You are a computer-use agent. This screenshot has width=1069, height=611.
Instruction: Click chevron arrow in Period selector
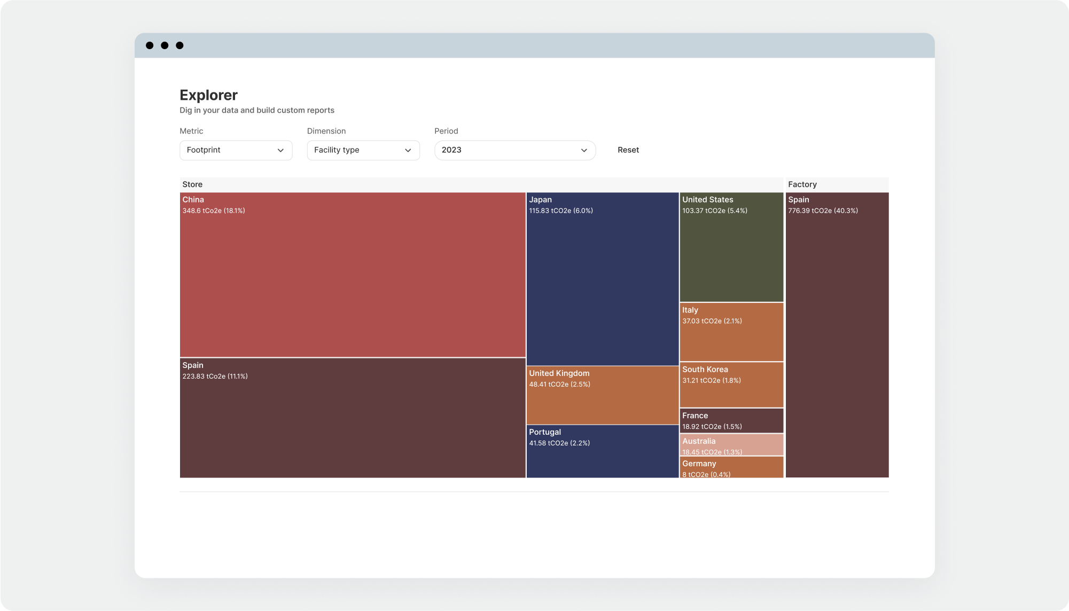pyautogui.click(x=583, y=151)
